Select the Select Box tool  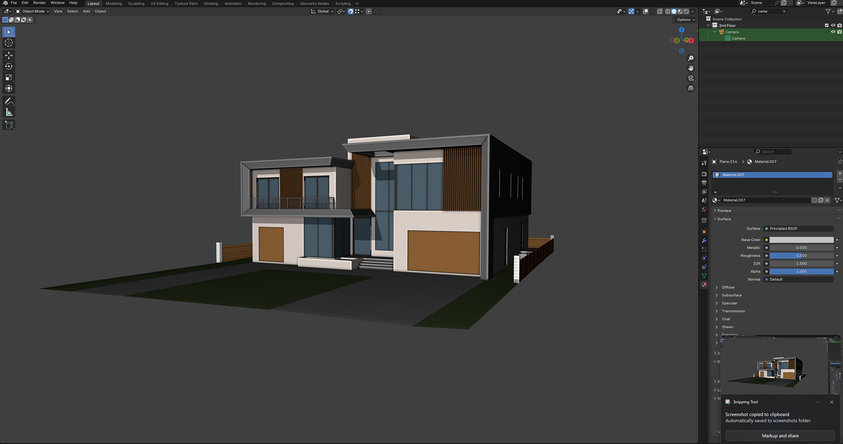[x=9, y=32]
